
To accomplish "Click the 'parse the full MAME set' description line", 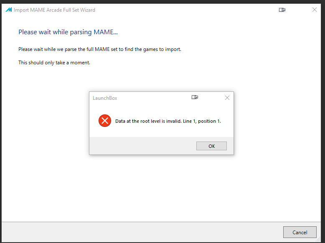I will coord(100,49).
